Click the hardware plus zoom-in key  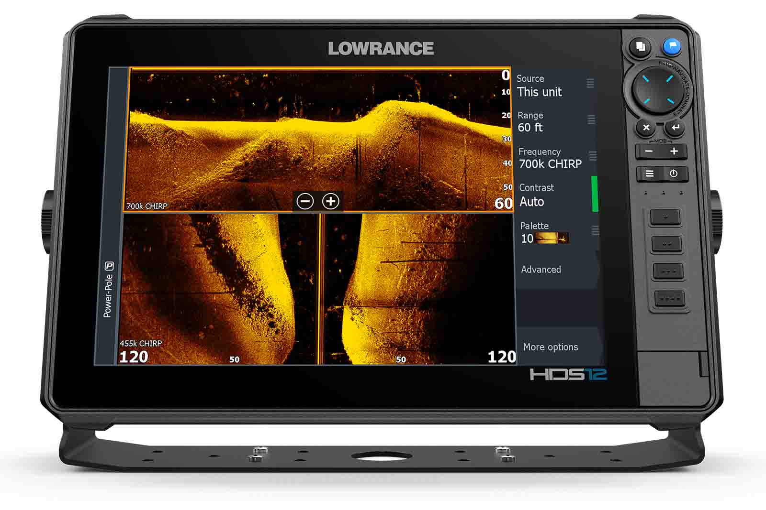pos(674,152)
